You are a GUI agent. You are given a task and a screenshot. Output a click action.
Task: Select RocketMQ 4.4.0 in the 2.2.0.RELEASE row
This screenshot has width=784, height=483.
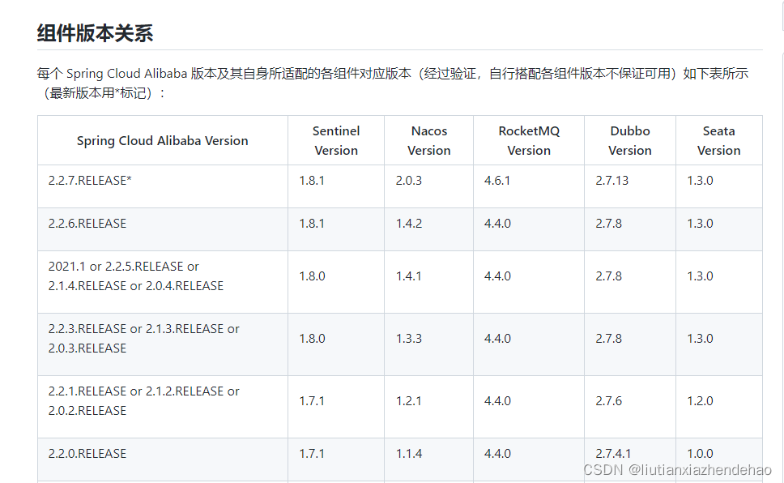tap(497, 454)
